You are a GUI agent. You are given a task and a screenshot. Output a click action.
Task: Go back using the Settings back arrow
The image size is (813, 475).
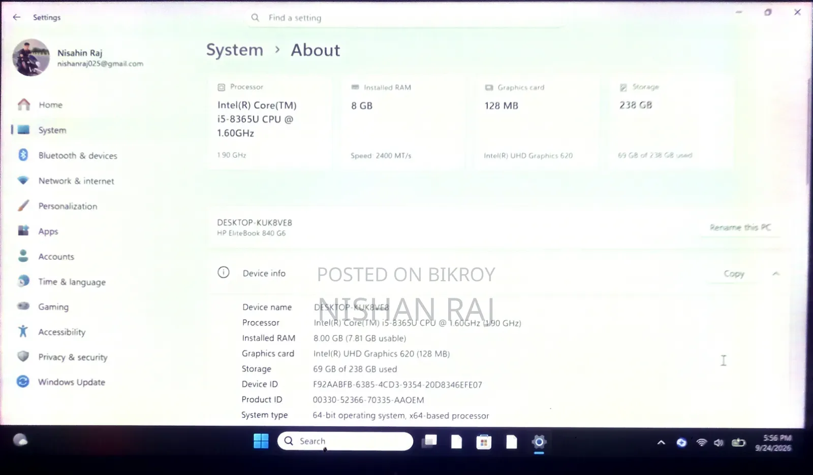[x=17, y=17]
